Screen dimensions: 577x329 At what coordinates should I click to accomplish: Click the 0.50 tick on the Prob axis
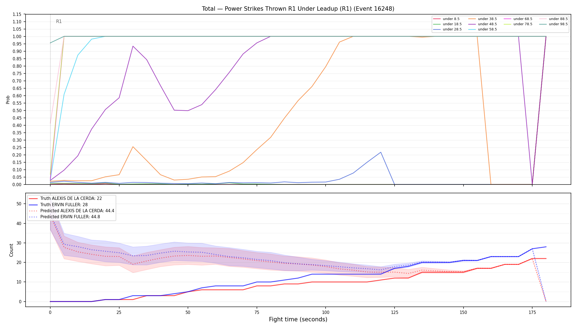click(17, 110)
